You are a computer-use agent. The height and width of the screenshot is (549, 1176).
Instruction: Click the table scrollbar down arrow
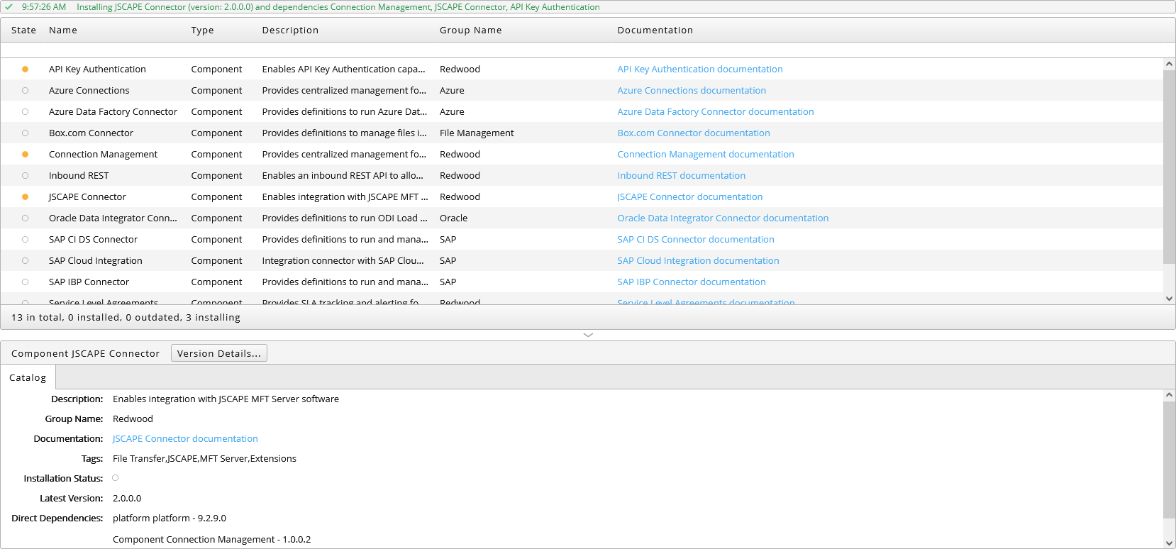(1169, 299)
